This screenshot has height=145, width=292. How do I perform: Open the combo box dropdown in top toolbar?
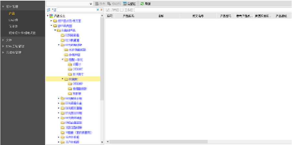(91, 4)
